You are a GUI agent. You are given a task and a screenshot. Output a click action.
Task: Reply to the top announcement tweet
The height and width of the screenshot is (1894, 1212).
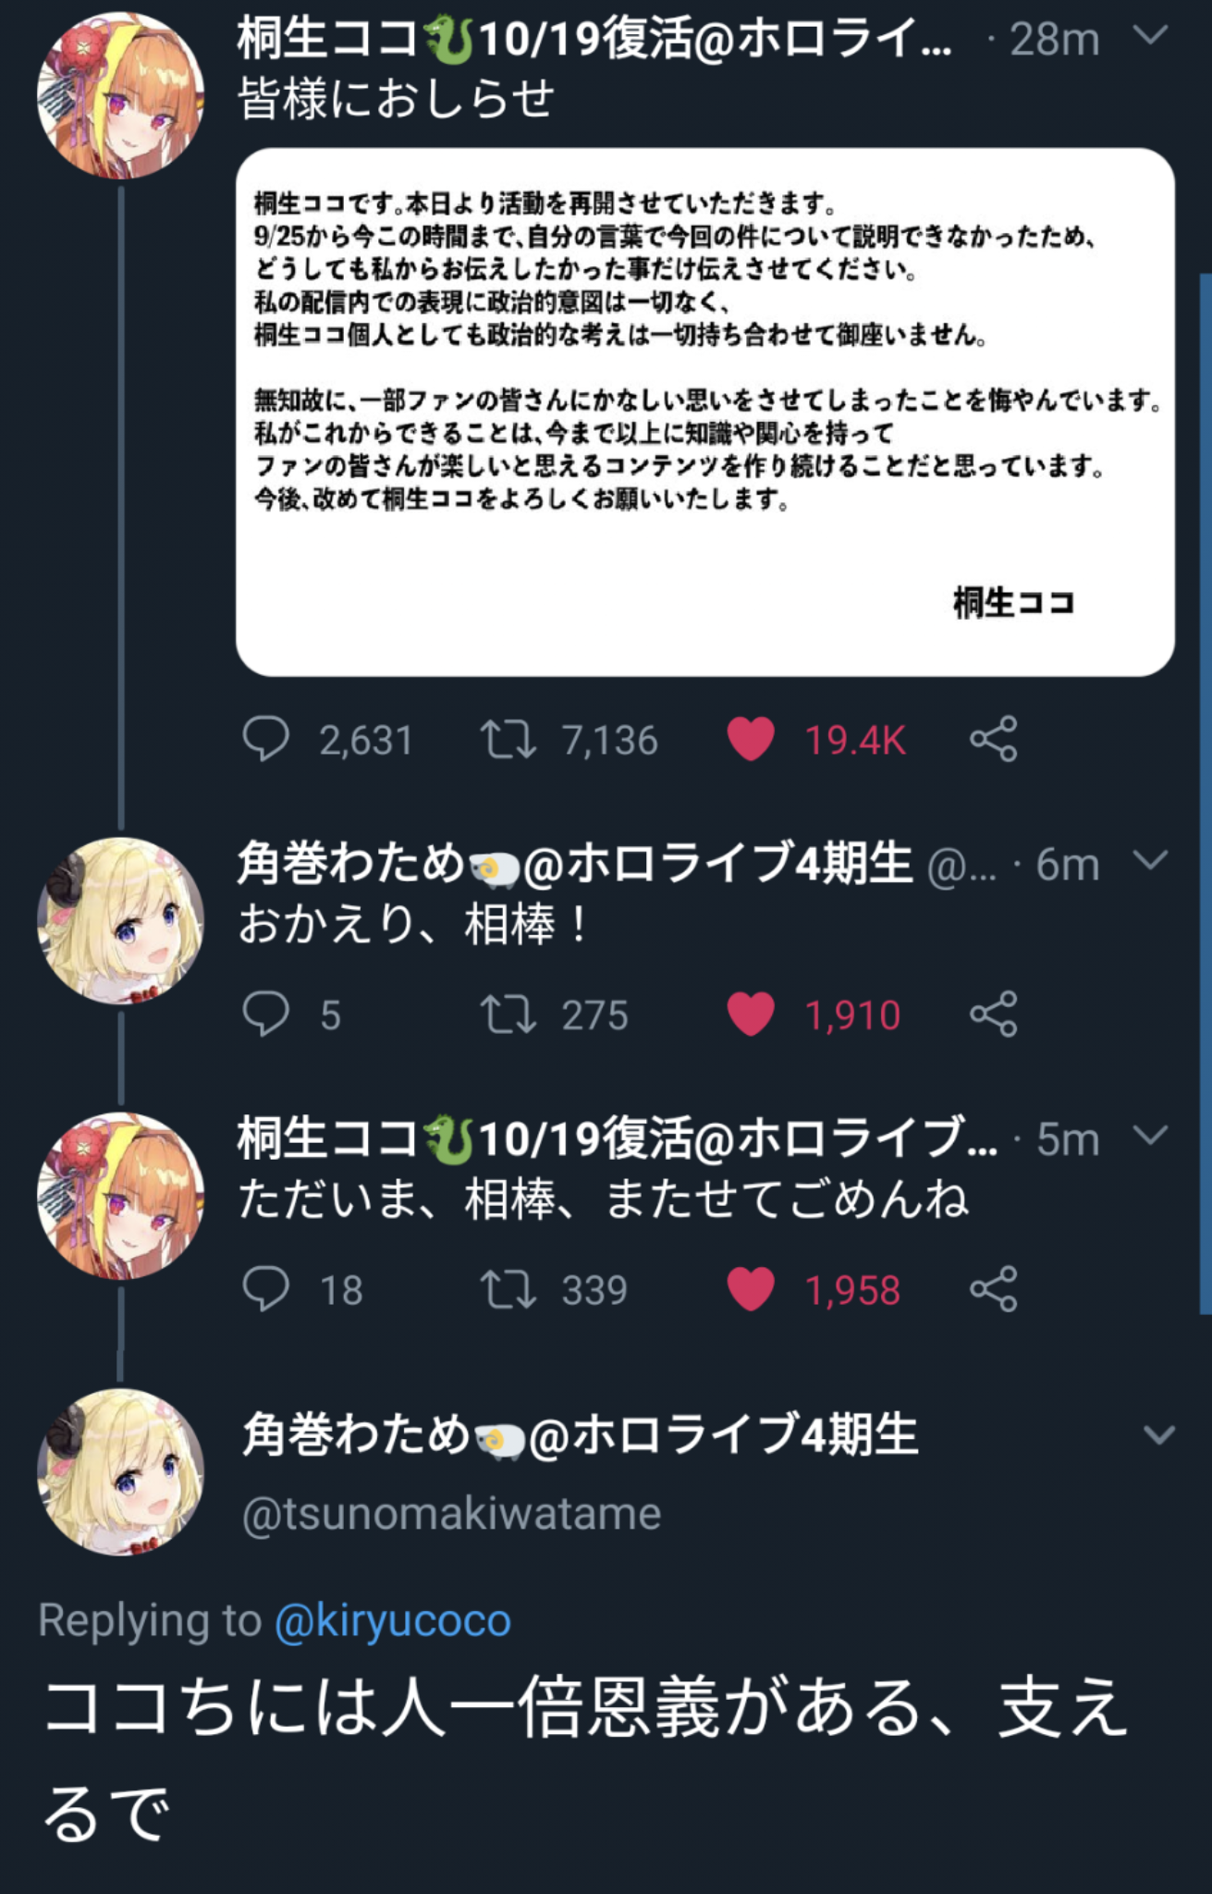[x=266, y=739]
